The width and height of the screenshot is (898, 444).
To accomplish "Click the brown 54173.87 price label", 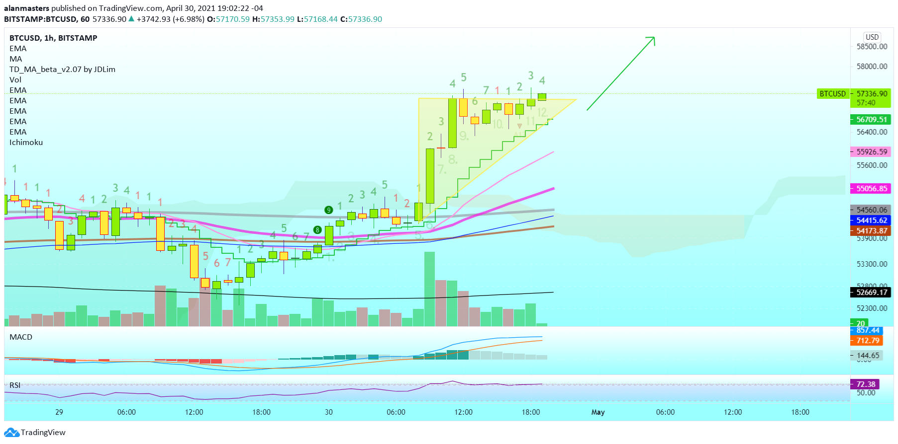I will point(871,230).
